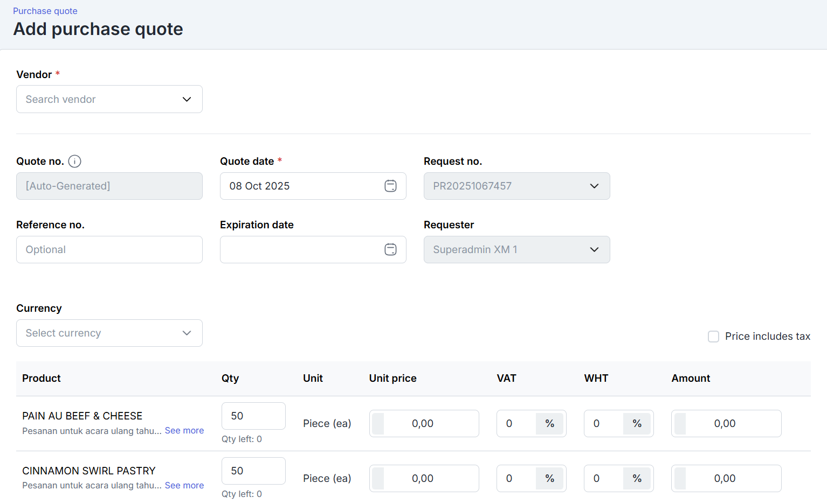Click the Qty field for Cinnamon Swirl Pastry
This screenshot has width=827, height=504.
253,471
